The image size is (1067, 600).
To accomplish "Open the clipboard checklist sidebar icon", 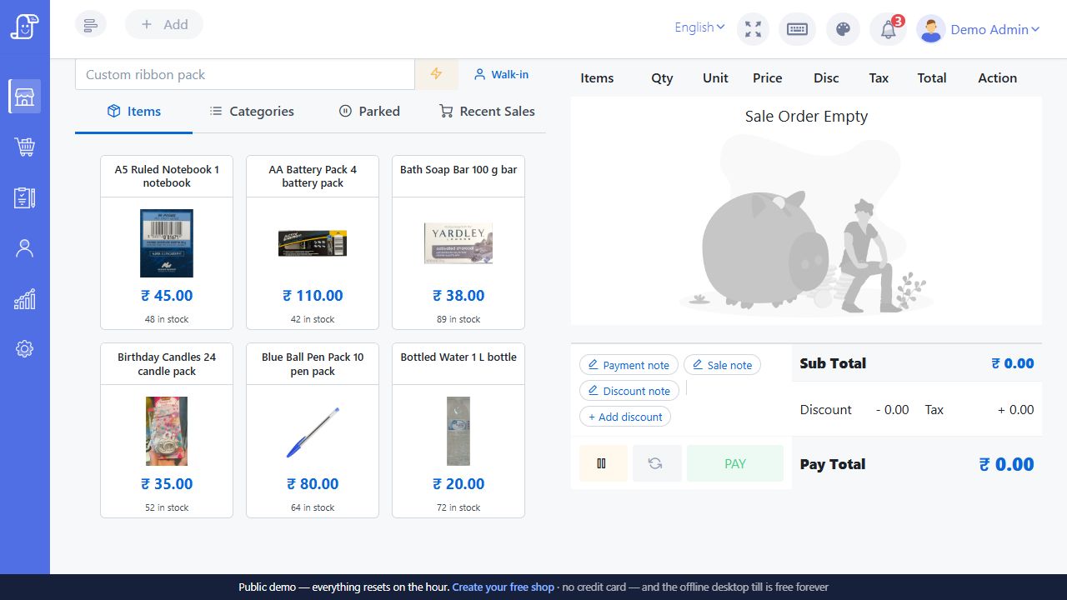I will coord(25,197).
